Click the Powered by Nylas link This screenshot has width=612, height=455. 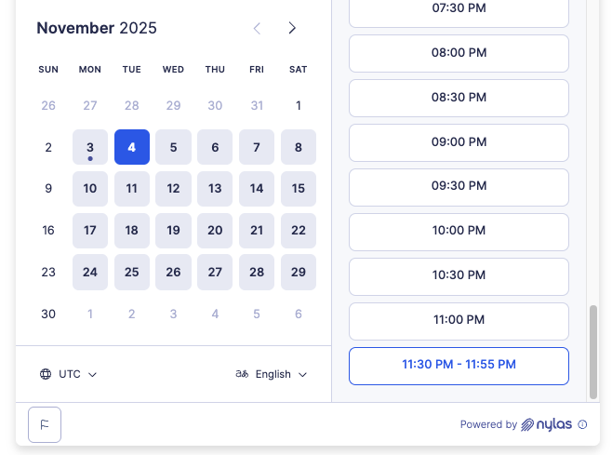(x=523, y=424)
